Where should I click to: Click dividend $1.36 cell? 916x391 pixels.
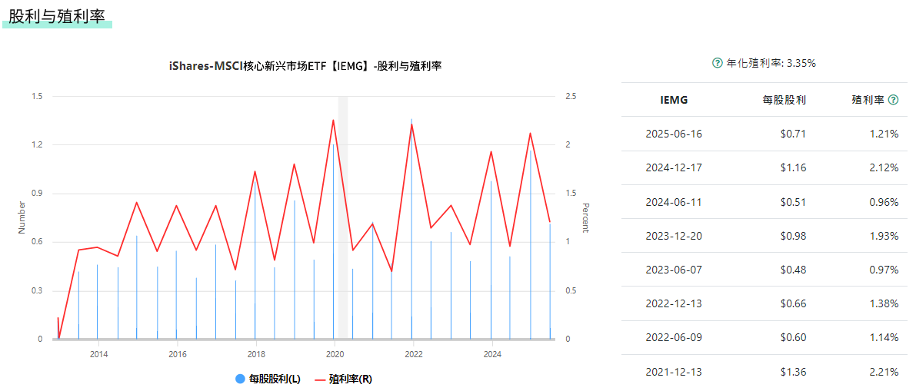tap(793, 372)
